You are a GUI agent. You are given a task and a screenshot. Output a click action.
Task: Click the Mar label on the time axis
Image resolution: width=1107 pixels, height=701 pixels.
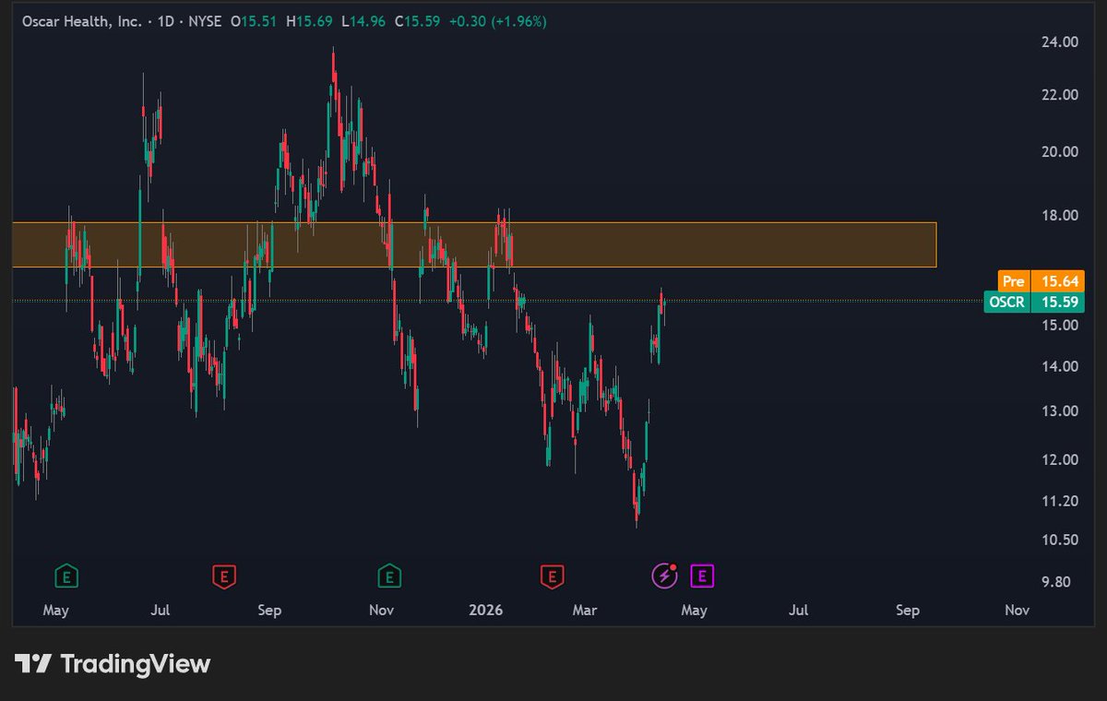585,610
